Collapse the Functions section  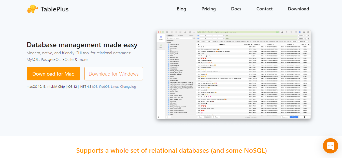[x=166, y=40]
